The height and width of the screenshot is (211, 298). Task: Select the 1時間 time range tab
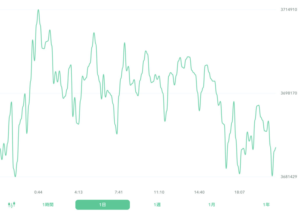[48, 205]
